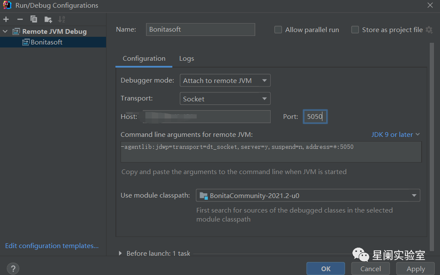Copy the selected configuration
This screenshot has width=440, height=275.
34,19
